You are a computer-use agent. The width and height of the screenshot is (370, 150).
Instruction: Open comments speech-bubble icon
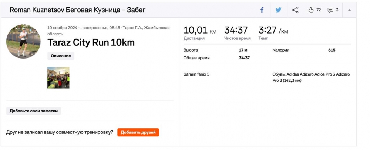pyautogui.click(x=330, y=10)
